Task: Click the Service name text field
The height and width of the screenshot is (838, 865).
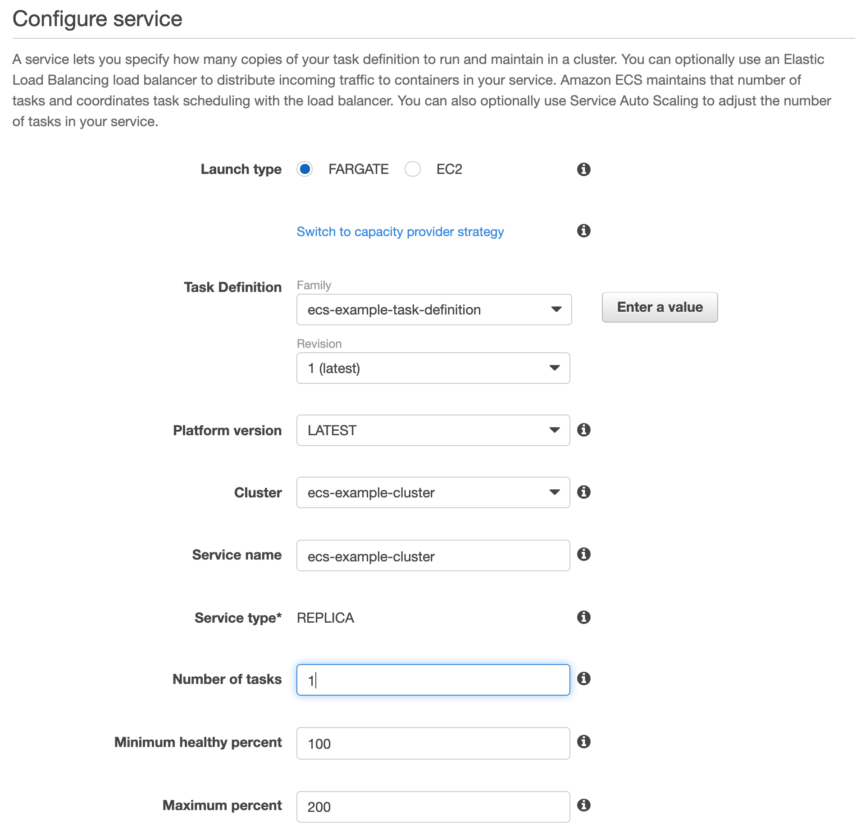Action: pos(432,556)
